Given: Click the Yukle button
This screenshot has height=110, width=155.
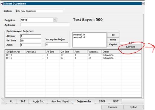Looking at the screenshot, I should tap(113, 40).
